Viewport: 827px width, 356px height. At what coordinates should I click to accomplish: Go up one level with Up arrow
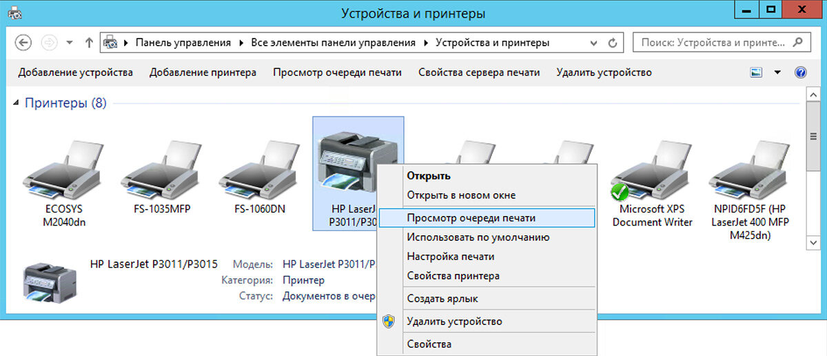point(89,43)
